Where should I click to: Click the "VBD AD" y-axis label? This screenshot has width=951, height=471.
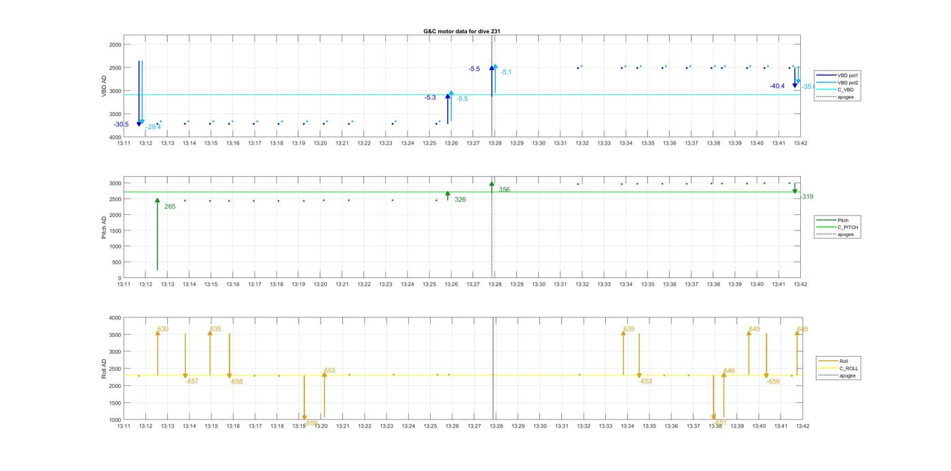point(105,86)
